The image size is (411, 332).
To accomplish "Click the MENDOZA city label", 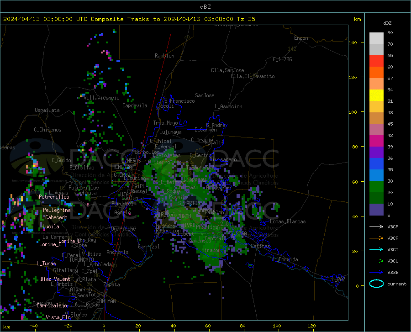I will 122,167.
